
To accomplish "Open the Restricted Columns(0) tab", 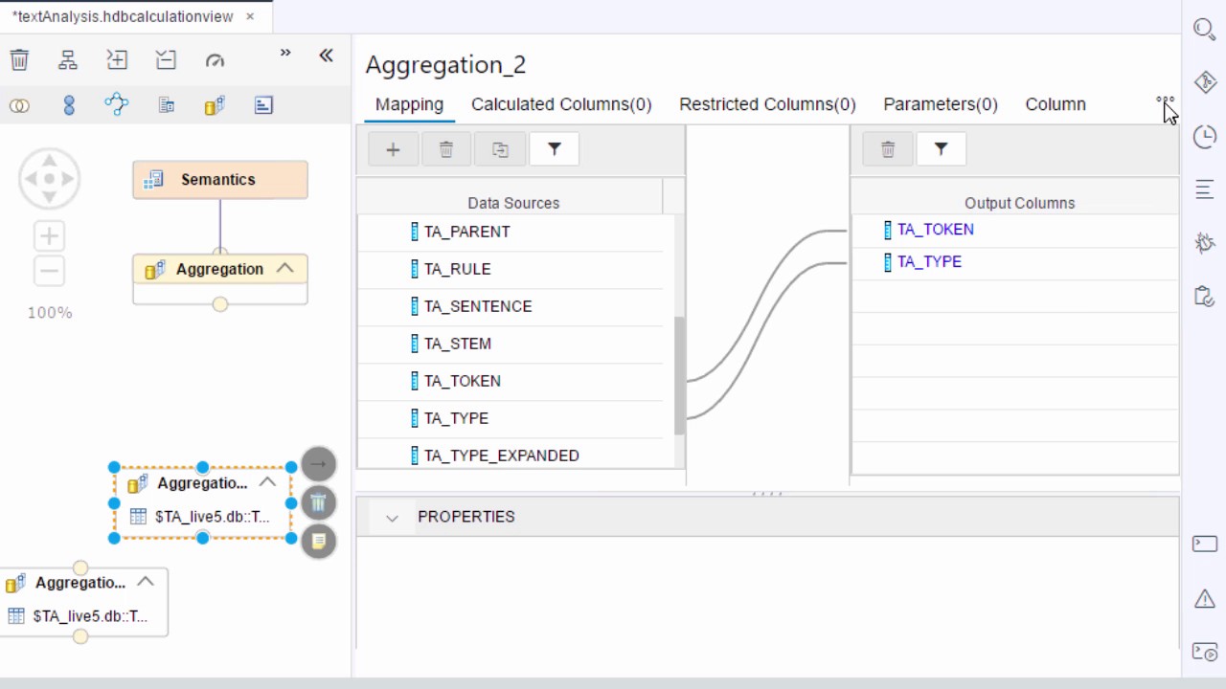I will click(x=767, y=104).
